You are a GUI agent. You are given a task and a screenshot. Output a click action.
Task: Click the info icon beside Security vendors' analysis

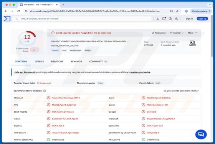[45, 91]
